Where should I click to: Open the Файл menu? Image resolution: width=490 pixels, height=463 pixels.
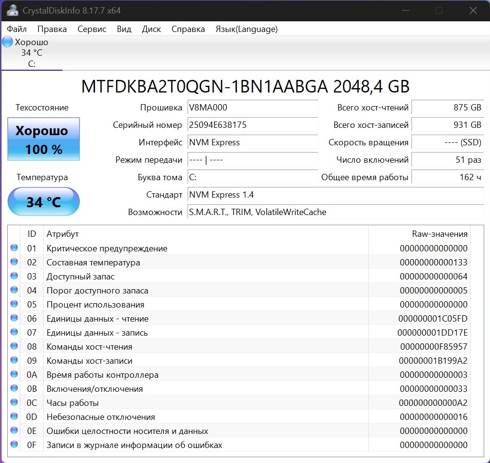tap(16, 29)
